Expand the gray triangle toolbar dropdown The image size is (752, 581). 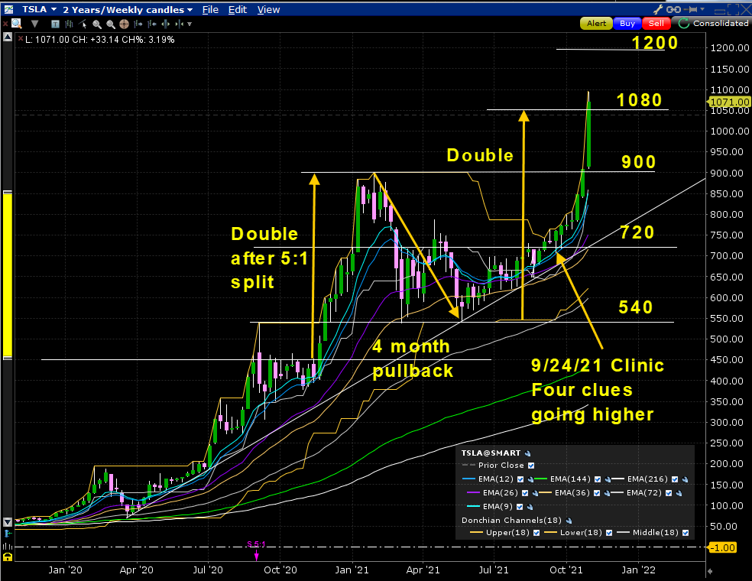pyautogui.click(x=34, y=24)
